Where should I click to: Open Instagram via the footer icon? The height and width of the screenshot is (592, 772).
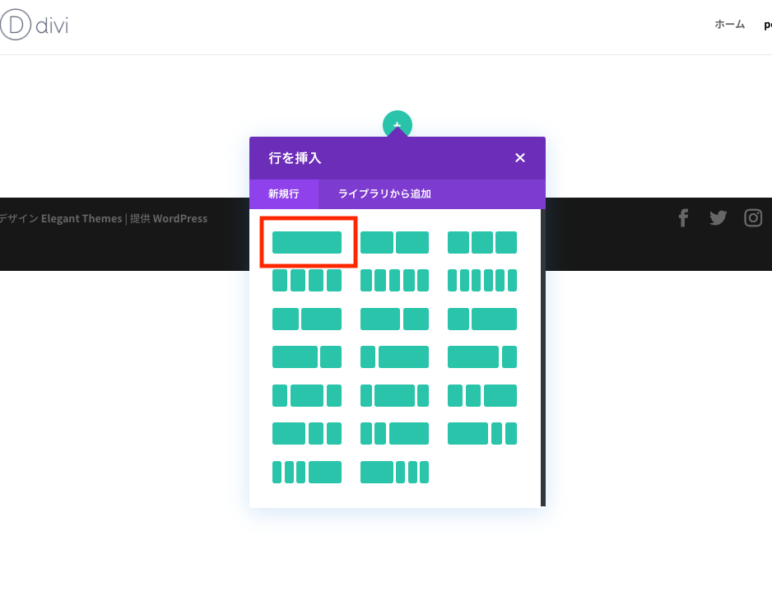click(x=753, y=217)
